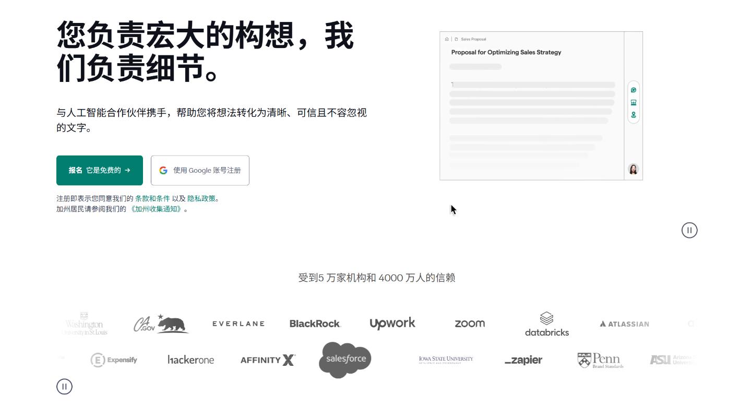
Task: Click the user avatar in the preview
Action: 634,169
